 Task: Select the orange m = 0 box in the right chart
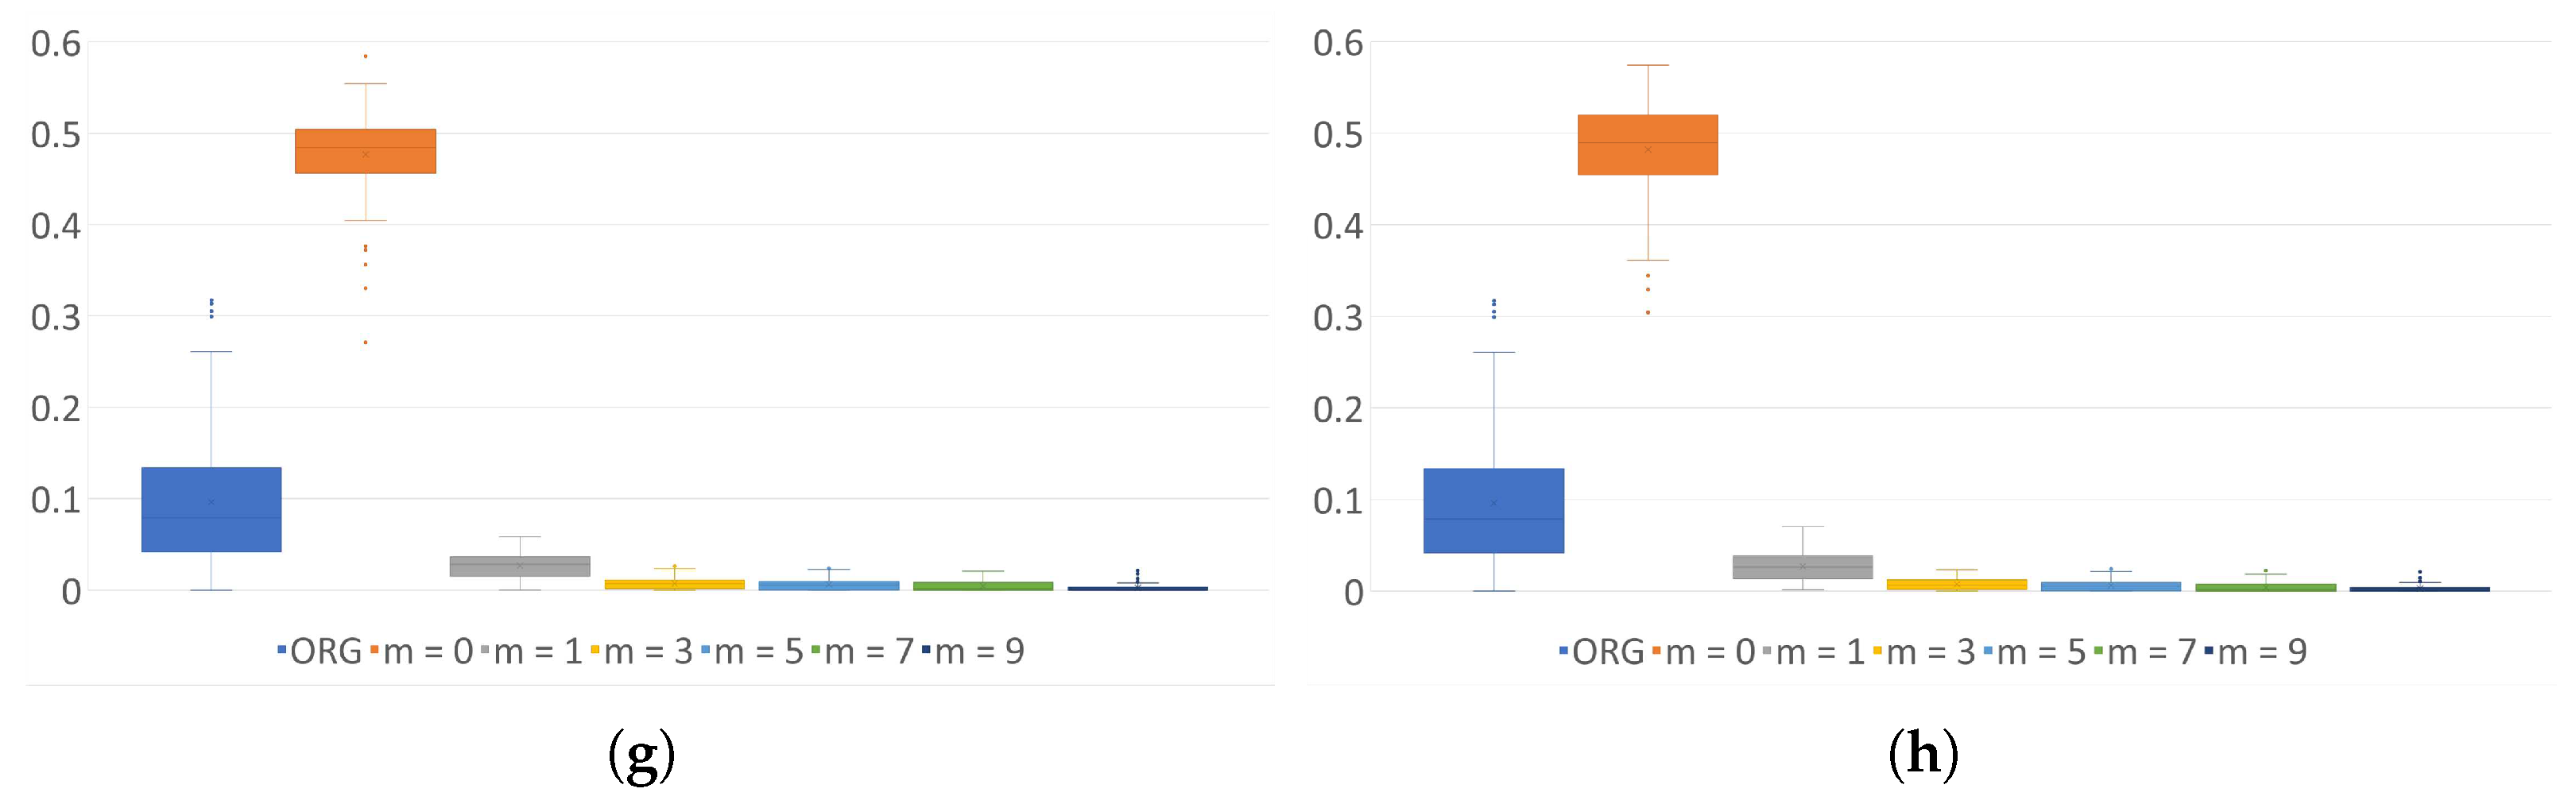(1647, 145)
